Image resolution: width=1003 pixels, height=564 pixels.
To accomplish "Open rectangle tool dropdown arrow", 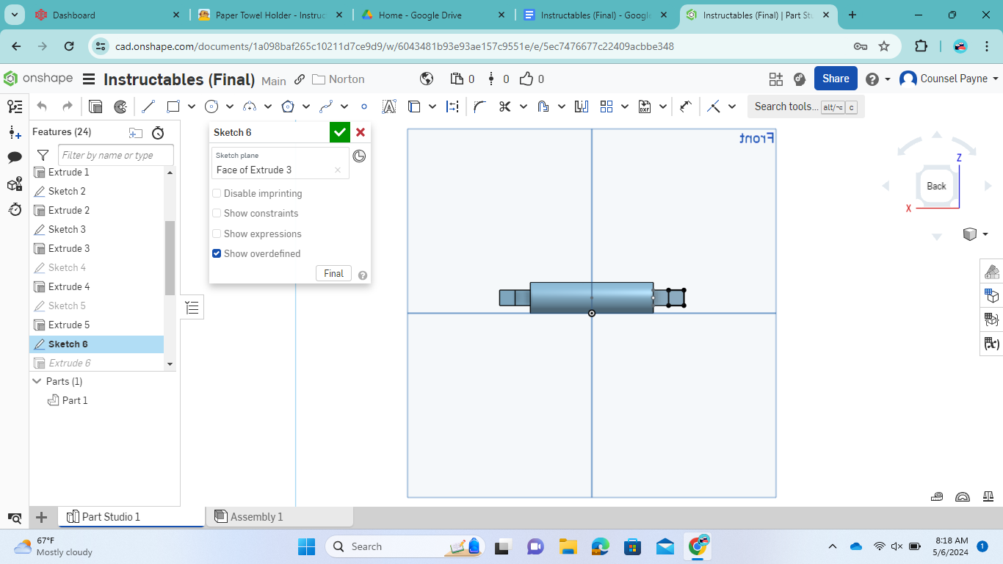I will (192, 106).
